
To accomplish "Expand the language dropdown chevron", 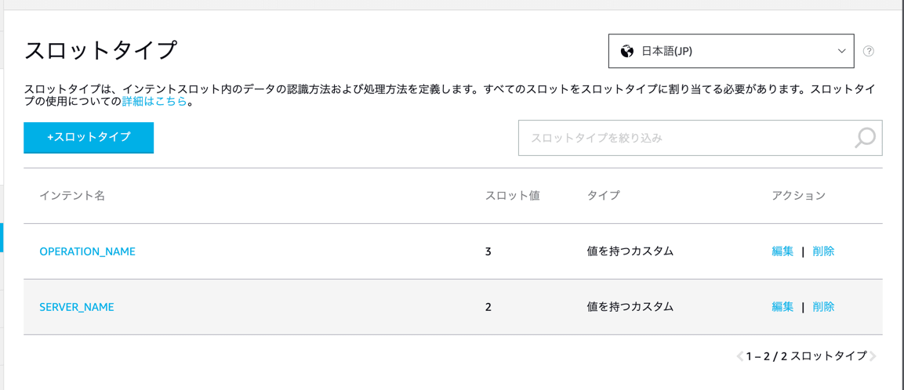I will [840, 51].
